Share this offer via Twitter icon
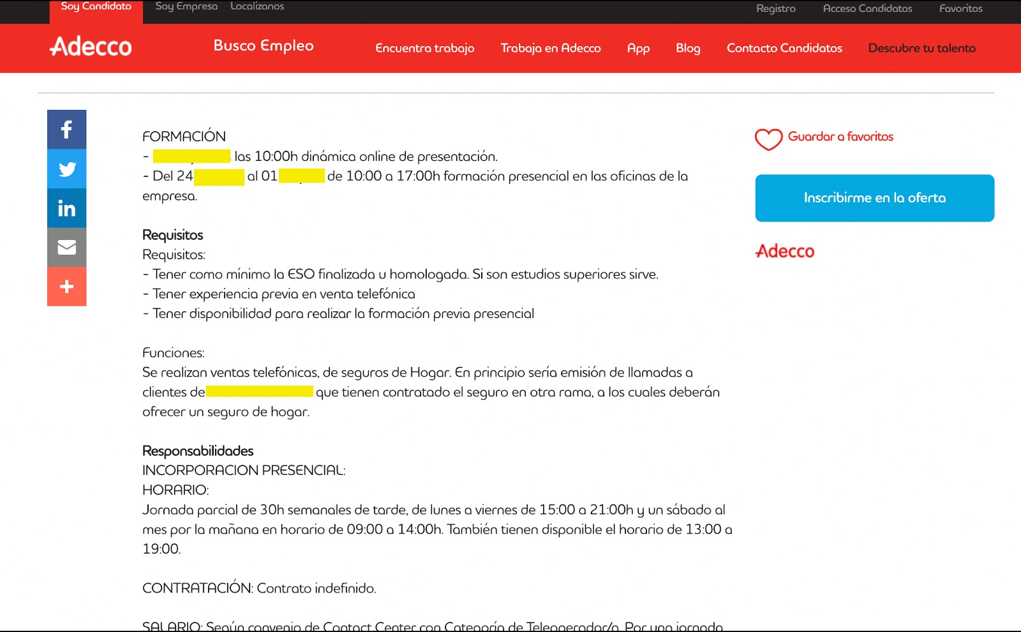This screenshot has height=632, width=1021. coord(66,169)
